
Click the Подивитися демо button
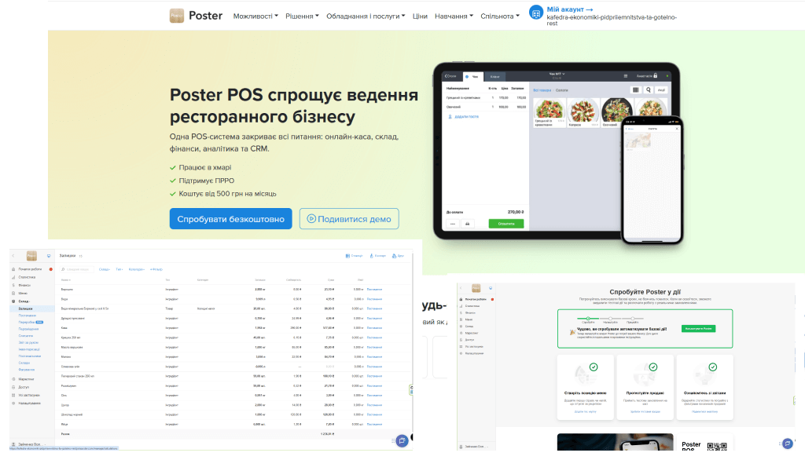[x=349, y=219]
